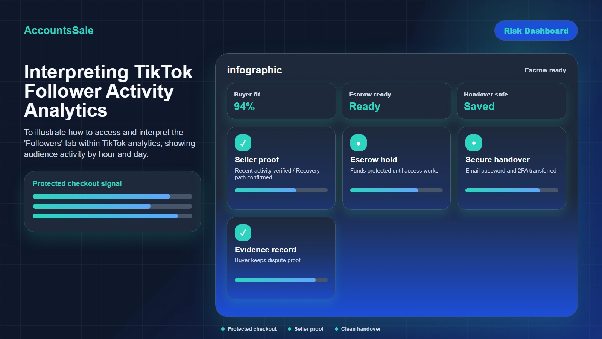Click 'Email password and 2FA transferred' text
Viewport: 602px width, 339px height.
point(511,171)
